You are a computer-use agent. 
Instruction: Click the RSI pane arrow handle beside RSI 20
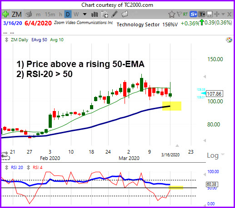[6, 168]
